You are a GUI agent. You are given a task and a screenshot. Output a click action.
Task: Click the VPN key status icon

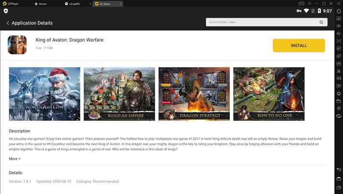tap(299, 11)
